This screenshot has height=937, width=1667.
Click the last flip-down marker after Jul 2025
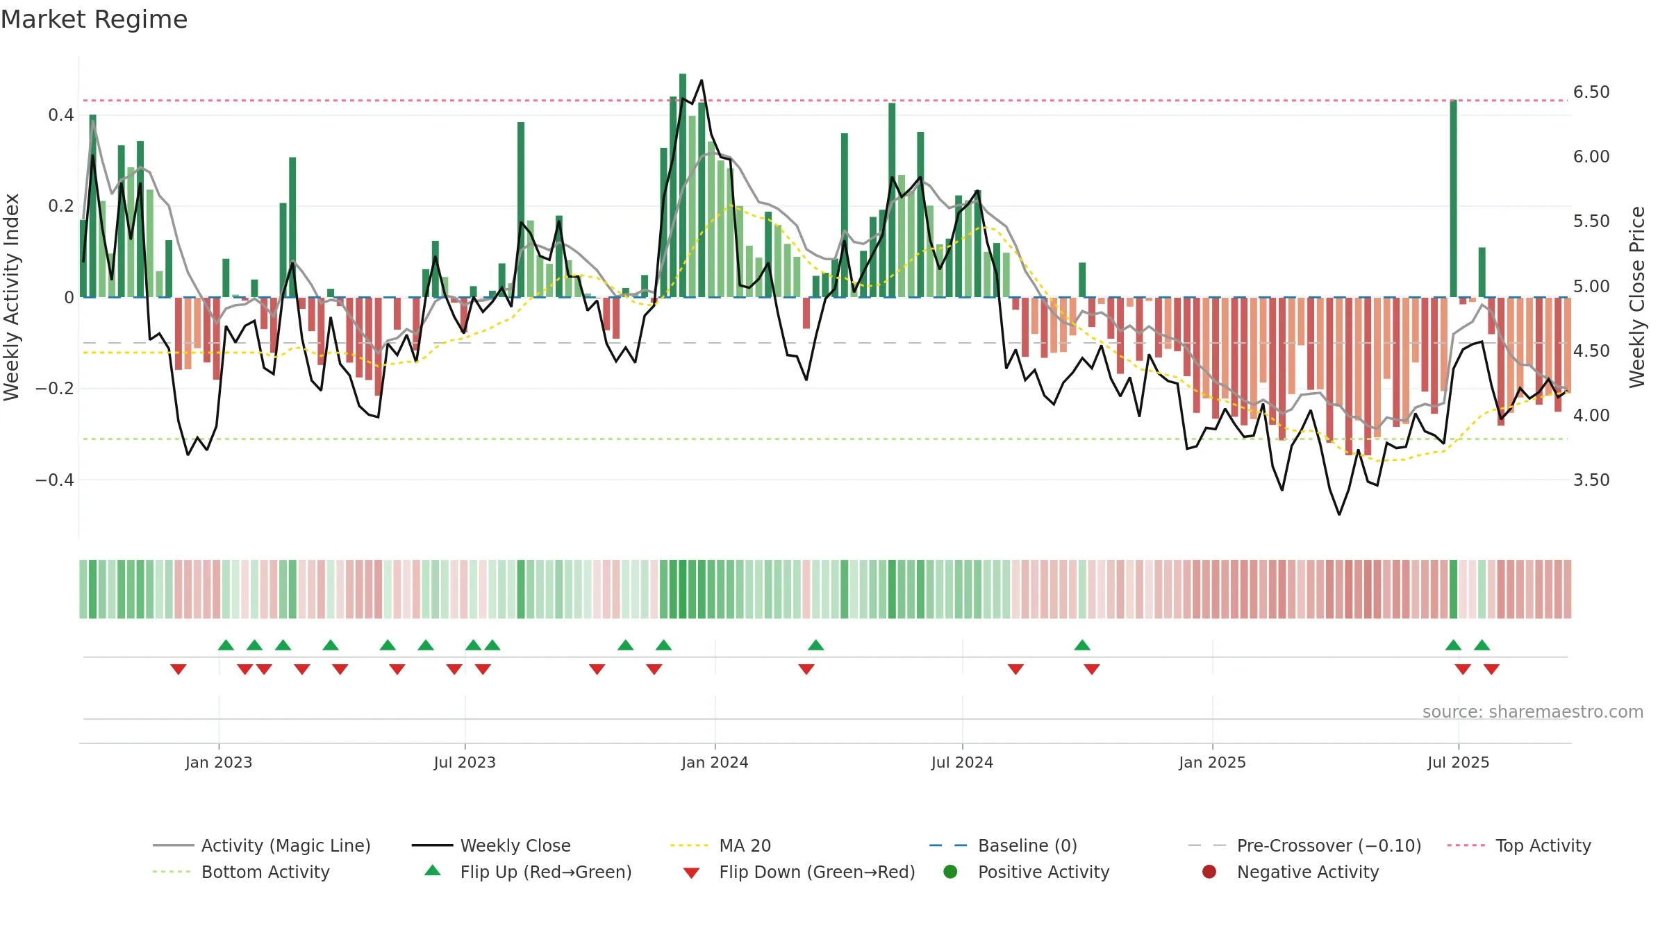1491,669
